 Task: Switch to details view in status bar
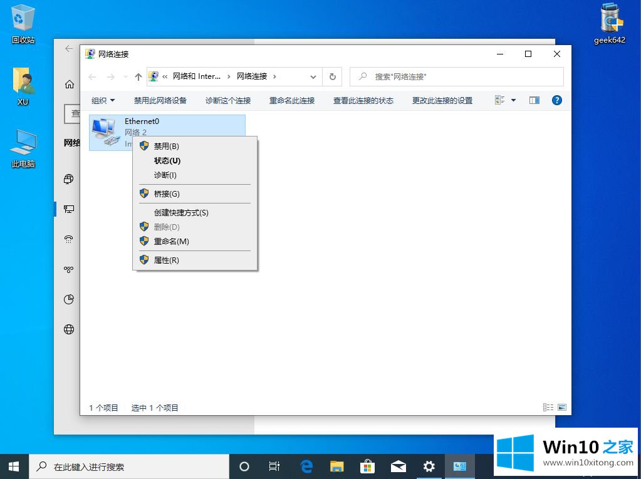[x=548, y=407]
